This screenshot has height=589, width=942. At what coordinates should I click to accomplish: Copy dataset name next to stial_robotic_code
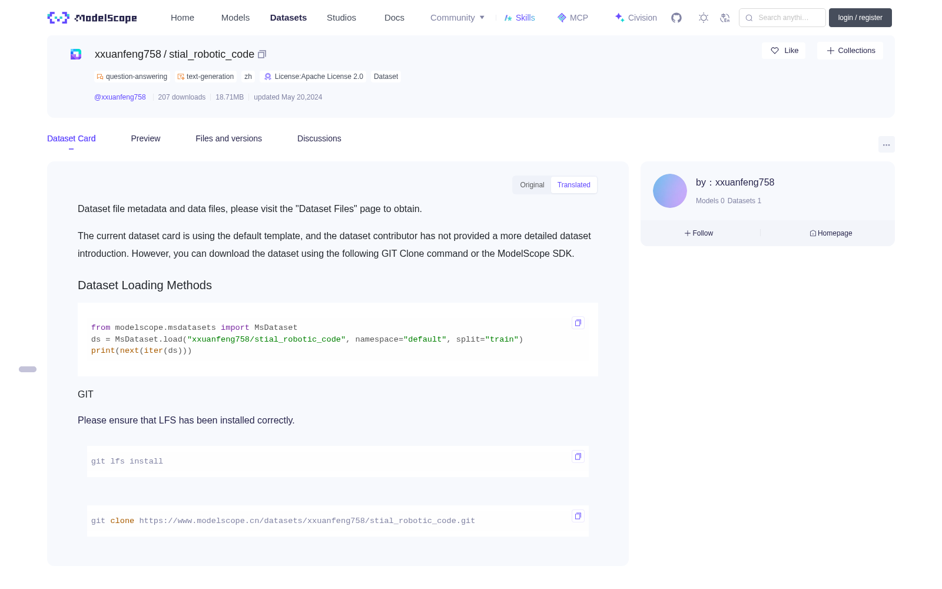(262, 54)
